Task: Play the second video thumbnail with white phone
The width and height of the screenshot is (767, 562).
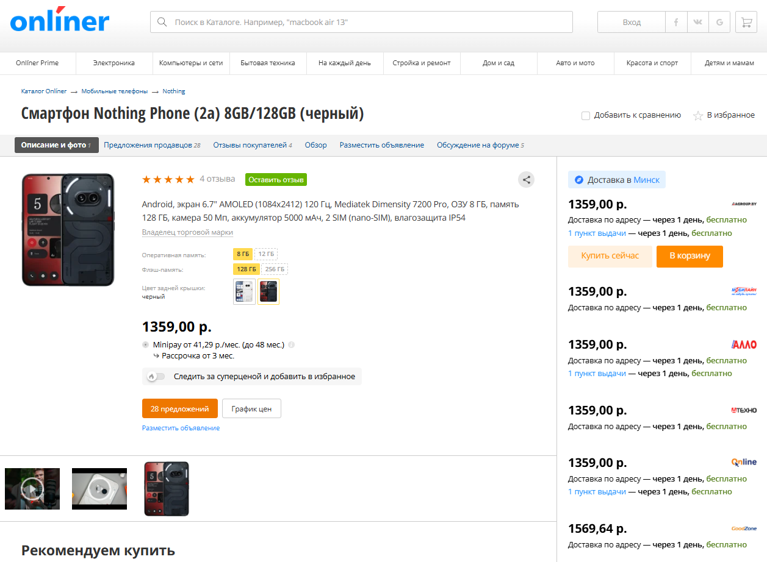Action: point(99,489)
